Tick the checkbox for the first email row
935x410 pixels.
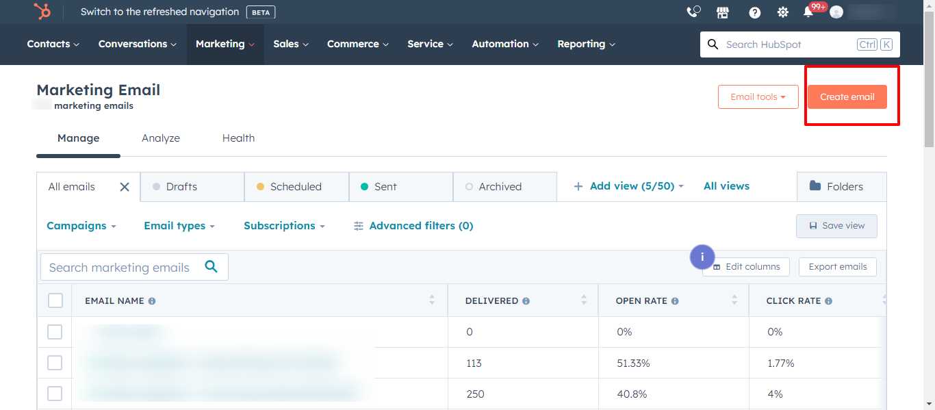[55, 332]
